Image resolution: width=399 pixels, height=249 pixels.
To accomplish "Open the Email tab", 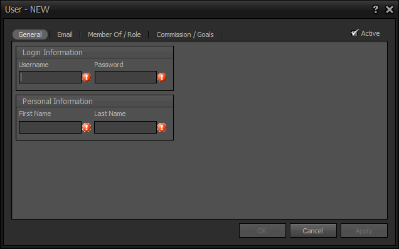I will pyautogui.click(x=65, y=34).
